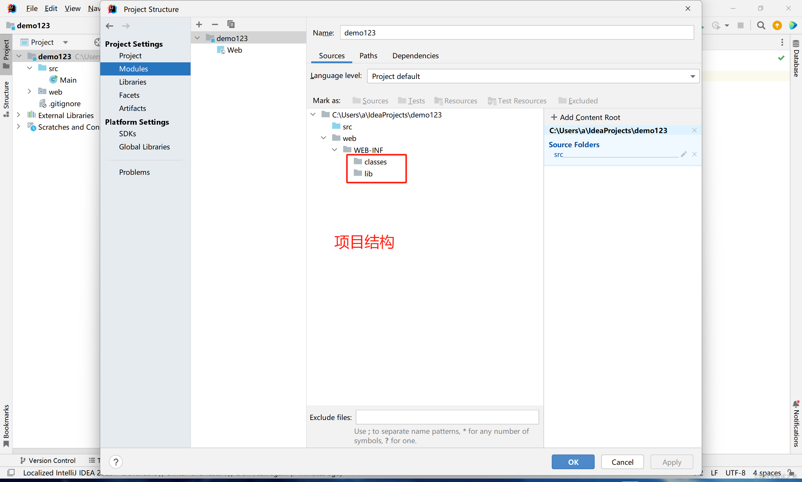The width and height of the screenshot is (802, 482).
Task: Select the Sources tab
Action: pyautogui.click(x=331, y=55)
